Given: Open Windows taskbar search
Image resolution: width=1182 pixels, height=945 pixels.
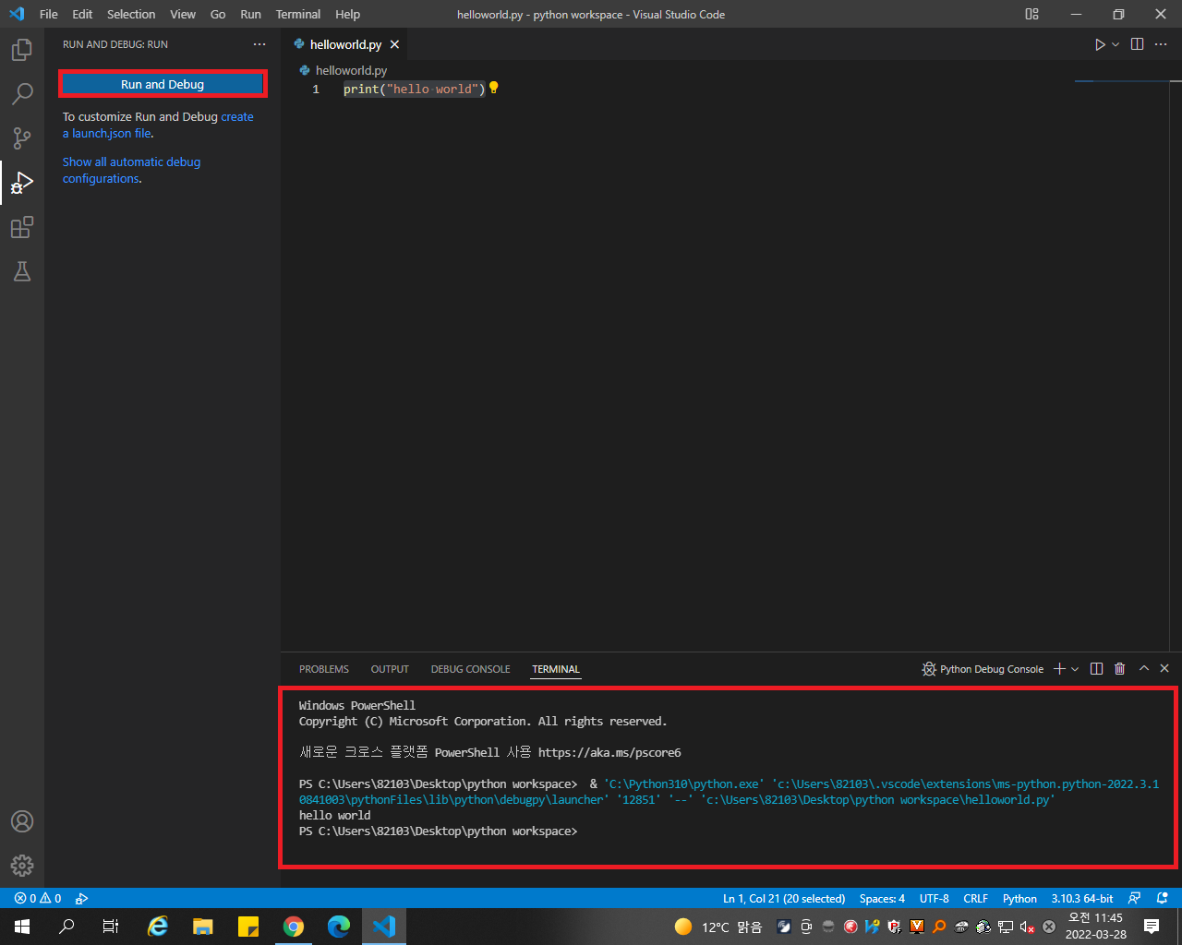Looking at the screenshot, I should (66, 927).
